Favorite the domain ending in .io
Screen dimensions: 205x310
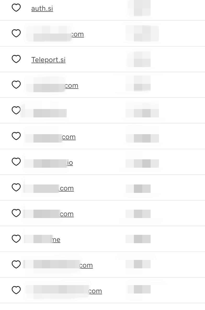(x=16, y=162)
